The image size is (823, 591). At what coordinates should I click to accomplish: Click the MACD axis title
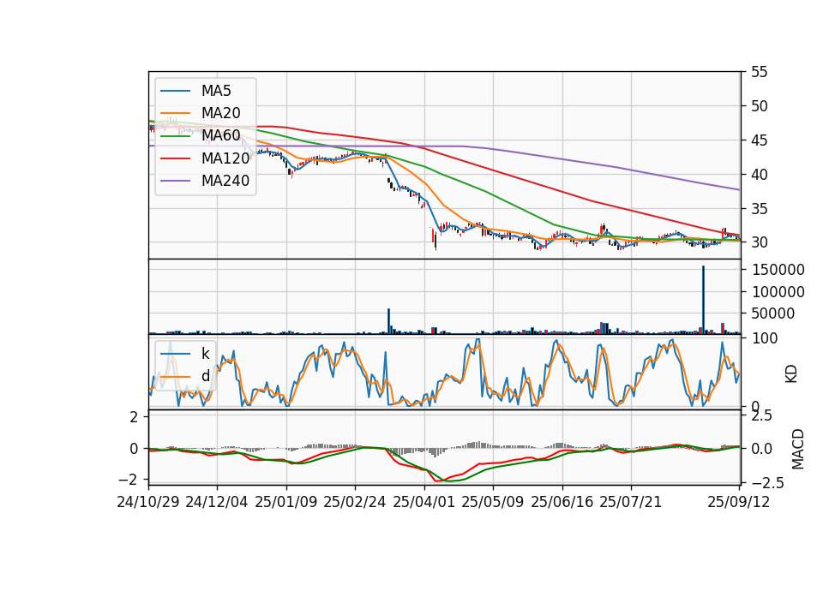[798, 449]
